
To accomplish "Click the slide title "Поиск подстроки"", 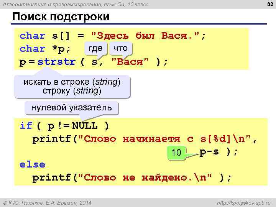I will [61, 17].
